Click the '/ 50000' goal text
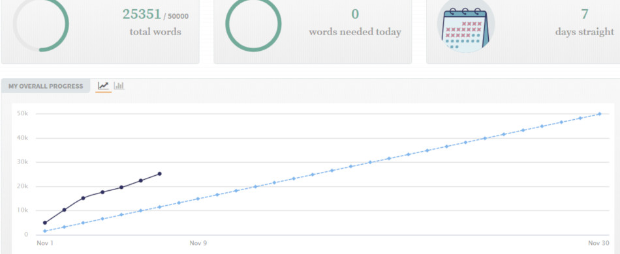The image size is (620, 254). (176, 16)
